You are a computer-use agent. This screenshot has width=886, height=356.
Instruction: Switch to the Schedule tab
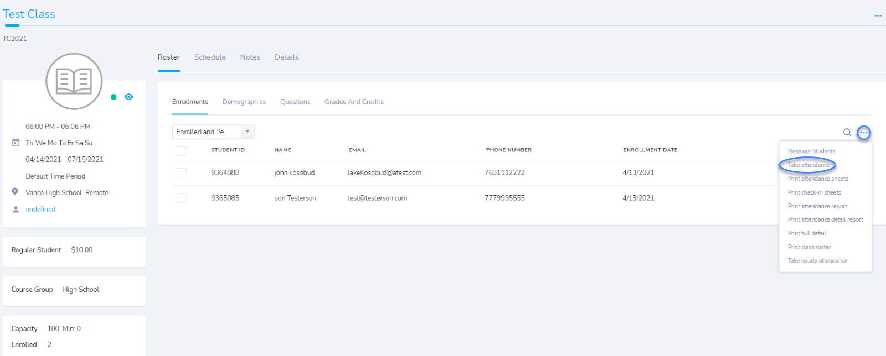click(210, 57)
